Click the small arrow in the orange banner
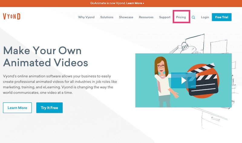The height and width of the screenshot is (143, 242). point(143,3)
